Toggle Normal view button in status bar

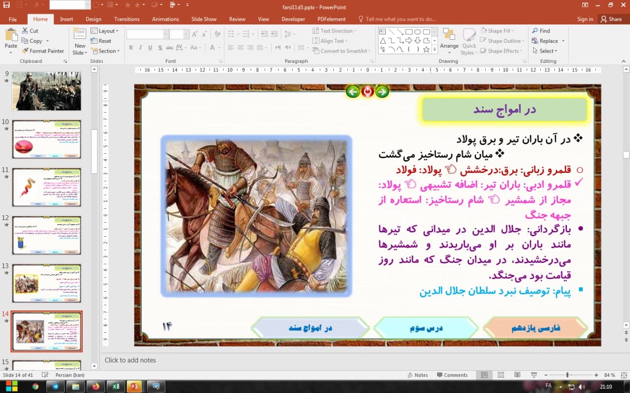point(484,375)
